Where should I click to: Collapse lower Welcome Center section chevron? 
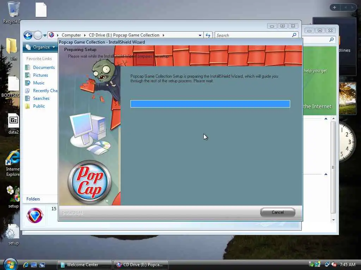(326, 174)
